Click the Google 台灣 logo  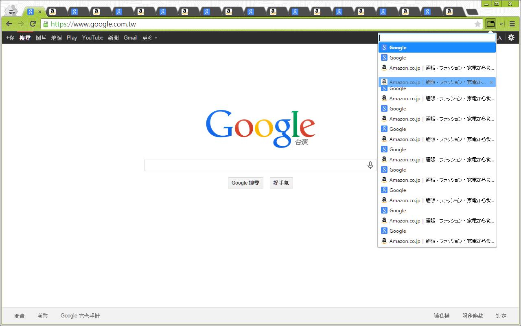click(x=260, y=128)
